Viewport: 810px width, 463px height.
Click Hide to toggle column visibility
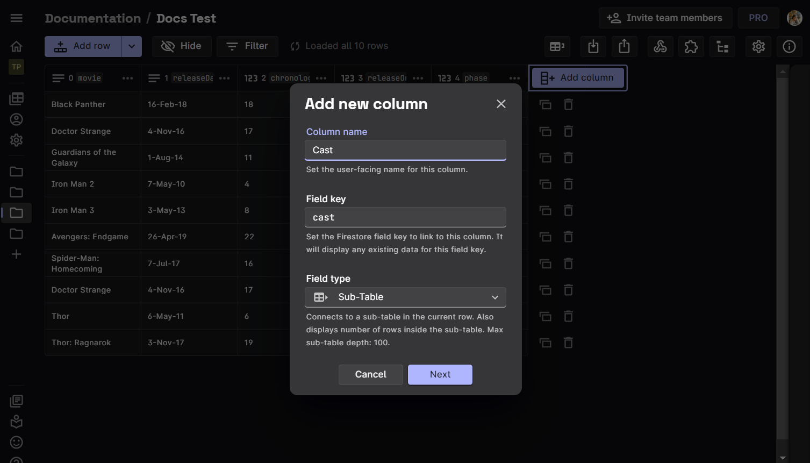point(181,46)
